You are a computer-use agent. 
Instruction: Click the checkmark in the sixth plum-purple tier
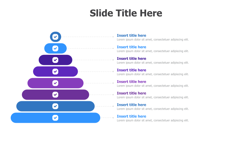coord(55,95)
